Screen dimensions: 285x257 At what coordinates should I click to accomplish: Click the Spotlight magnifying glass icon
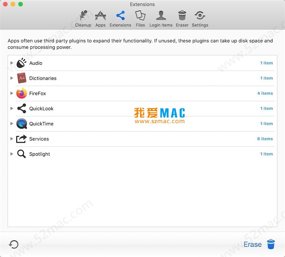21,154
